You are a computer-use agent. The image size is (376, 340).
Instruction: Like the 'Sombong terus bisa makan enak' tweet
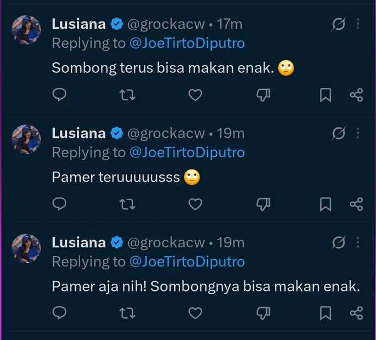pos(195,95)
